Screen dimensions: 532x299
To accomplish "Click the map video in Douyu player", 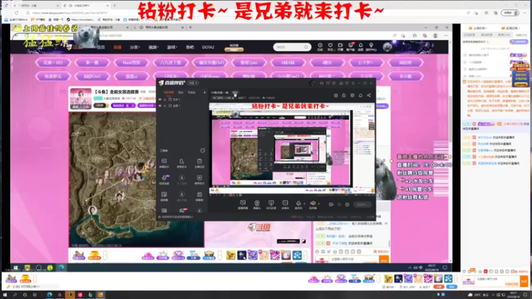I will pyautogui.click(x=136, y=179).
